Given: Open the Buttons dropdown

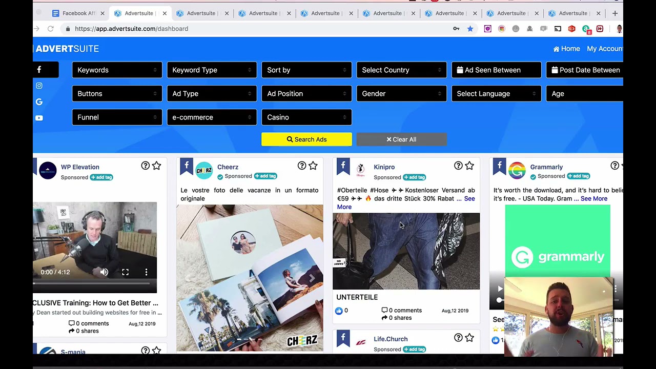Looking at the screenshot, I should 117,94.
